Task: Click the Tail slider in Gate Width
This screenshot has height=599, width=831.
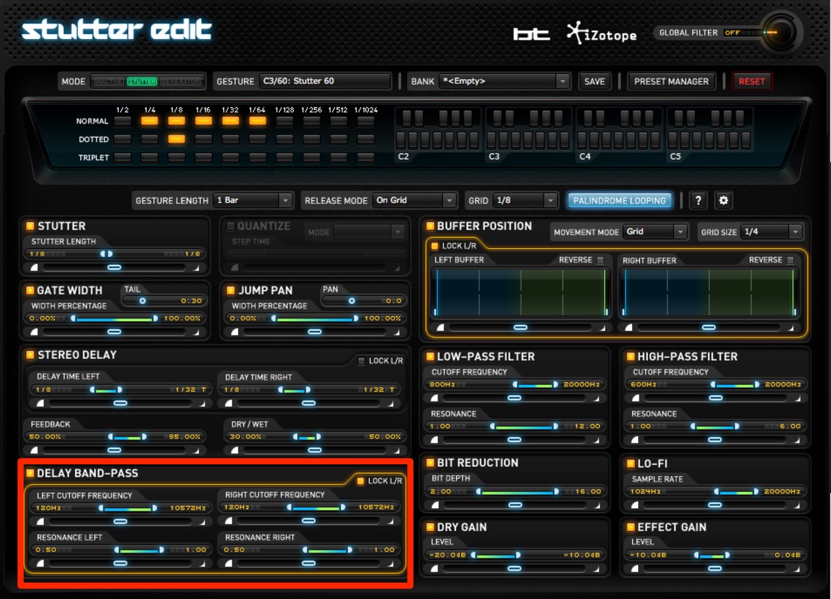Action: (x=163, y=301)
